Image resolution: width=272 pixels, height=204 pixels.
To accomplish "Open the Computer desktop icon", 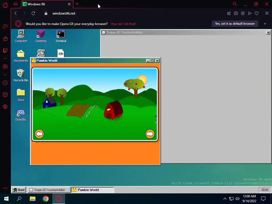I will (x=21, y=36).
